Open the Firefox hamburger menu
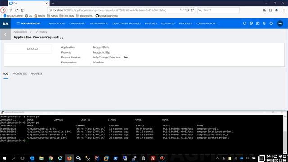Screen dimensions: 288x162 284,10
